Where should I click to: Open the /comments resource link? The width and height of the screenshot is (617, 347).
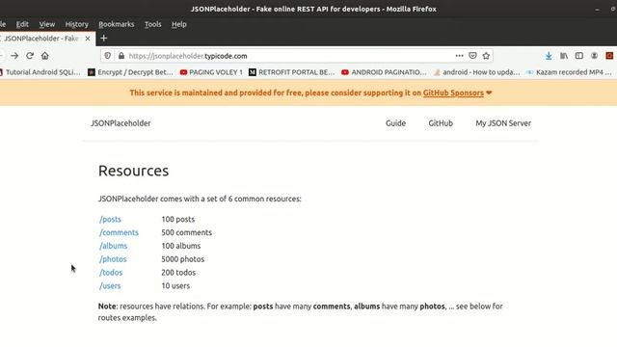pyautogui.click(x=119, y=233)
